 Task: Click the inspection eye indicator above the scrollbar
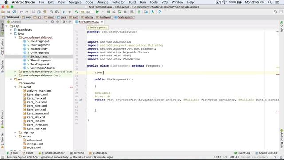[278, 32]
